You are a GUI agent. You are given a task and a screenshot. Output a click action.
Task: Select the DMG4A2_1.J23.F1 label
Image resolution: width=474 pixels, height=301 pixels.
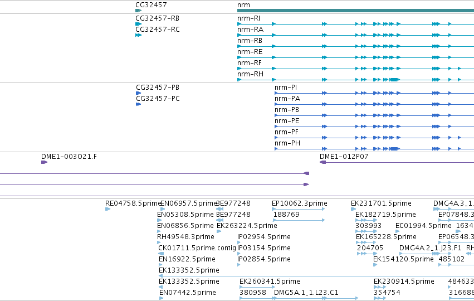[431, 248]
